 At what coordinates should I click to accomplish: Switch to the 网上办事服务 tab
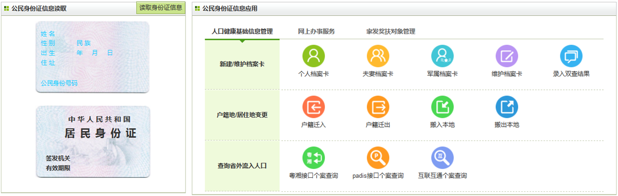click(316, 32)
